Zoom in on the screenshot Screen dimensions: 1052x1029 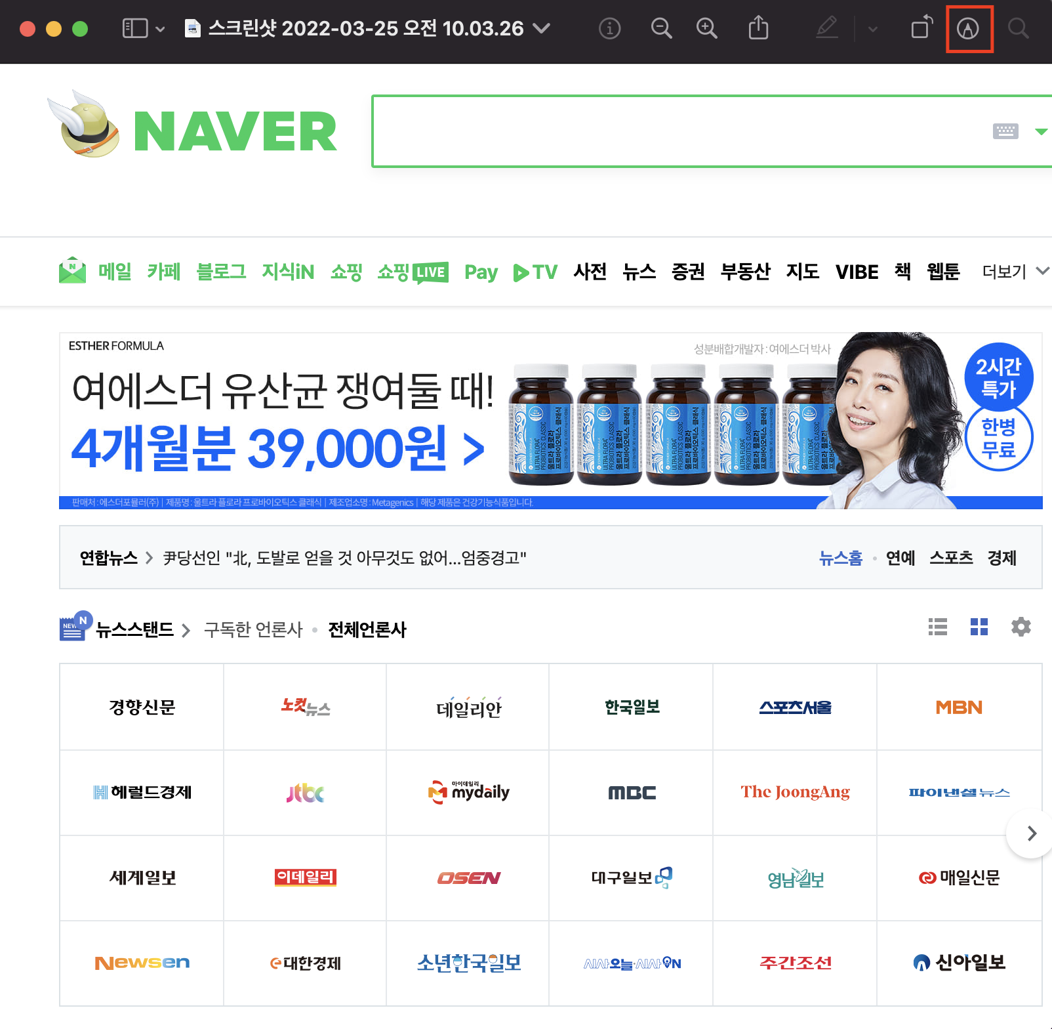pos(706,28)
